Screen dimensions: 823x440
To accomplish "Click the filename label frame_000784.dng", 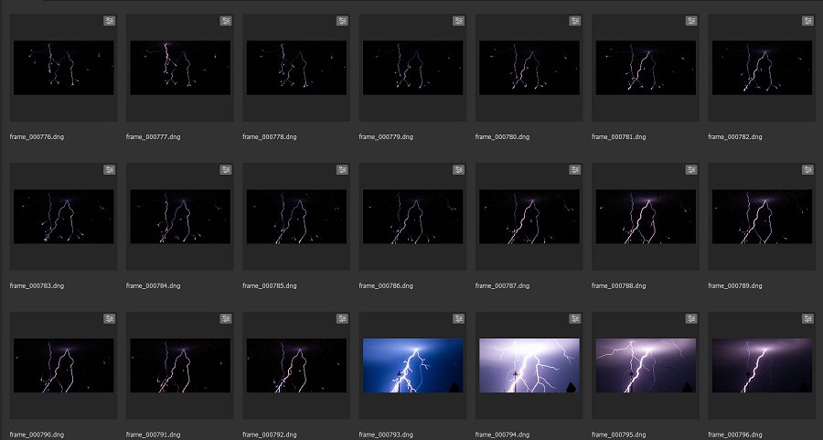I will point(154,285).
